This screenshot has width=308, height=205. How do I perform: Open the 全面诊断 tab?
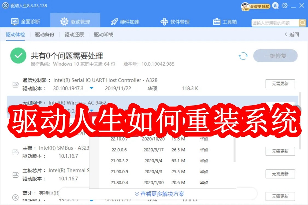tap(25, 22)
